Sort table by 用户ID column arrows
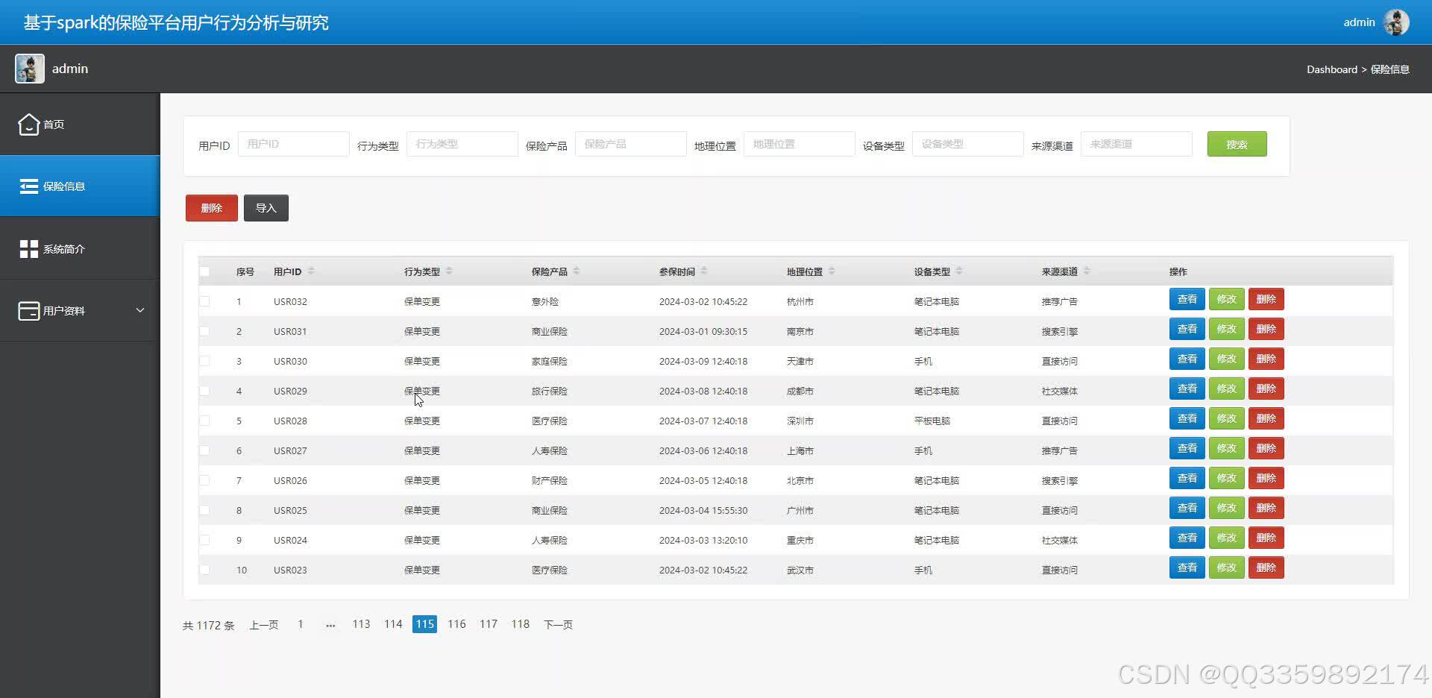Viewport: 1432px width, 698px height. click(x=311, y=271)
